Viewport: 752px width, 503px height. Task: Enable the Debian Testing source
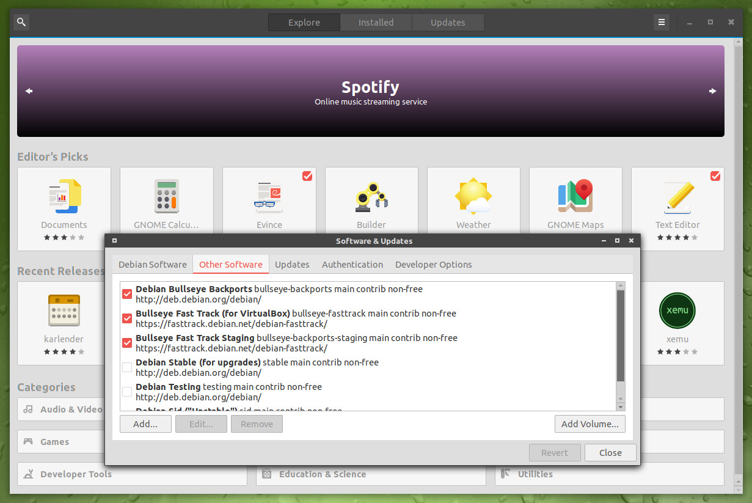[127, 392]
